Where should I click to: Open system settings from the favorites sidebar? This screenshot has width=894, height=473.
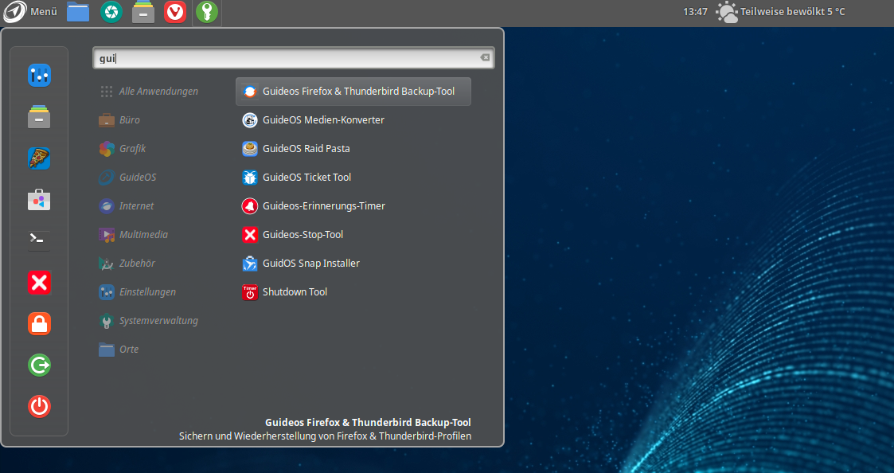click(39, 76)
